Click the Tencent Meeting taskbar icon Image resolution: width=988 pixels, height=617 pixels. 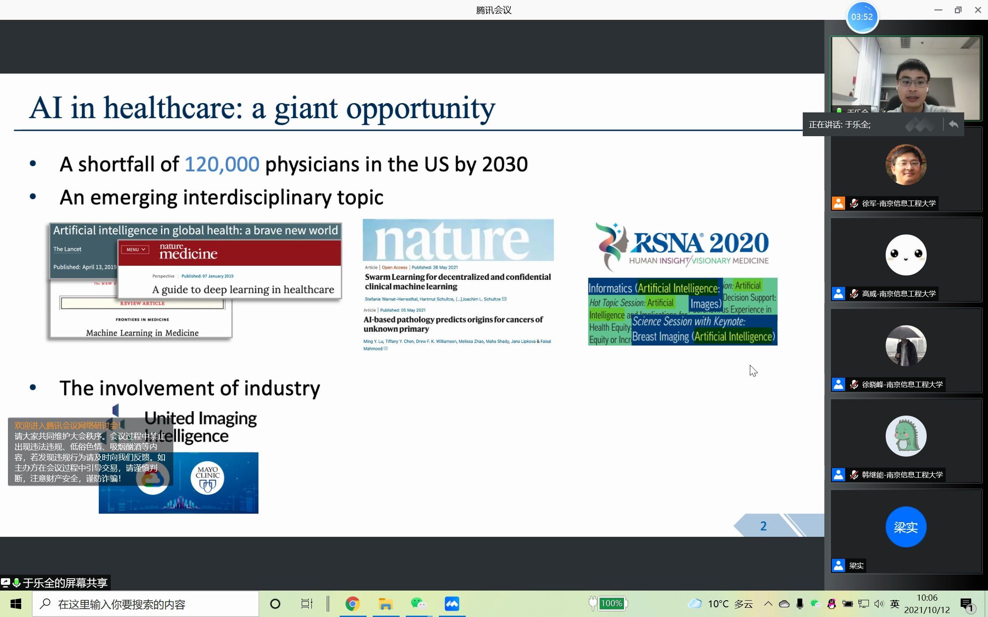coord(452,604)
